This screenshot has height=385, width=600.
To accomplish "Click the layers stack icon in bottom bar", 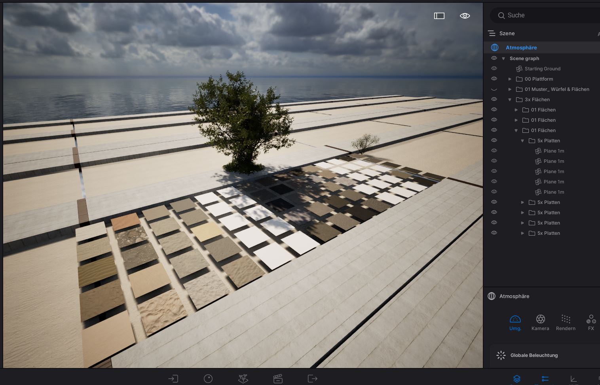I will [x=517, y=379].
